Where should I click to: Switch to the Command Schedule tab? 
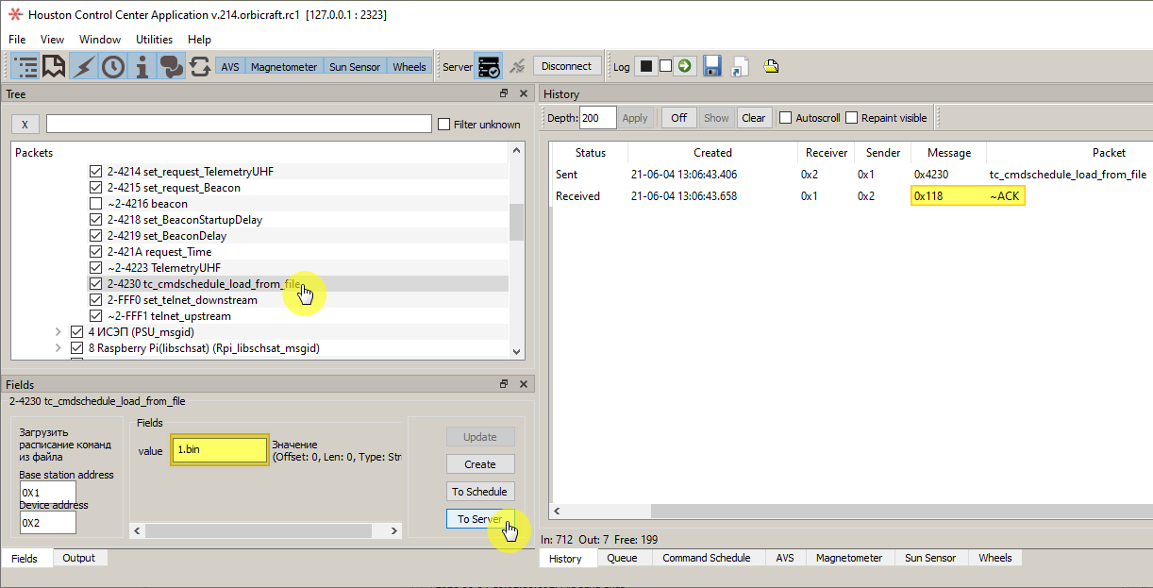pos(708,558)
